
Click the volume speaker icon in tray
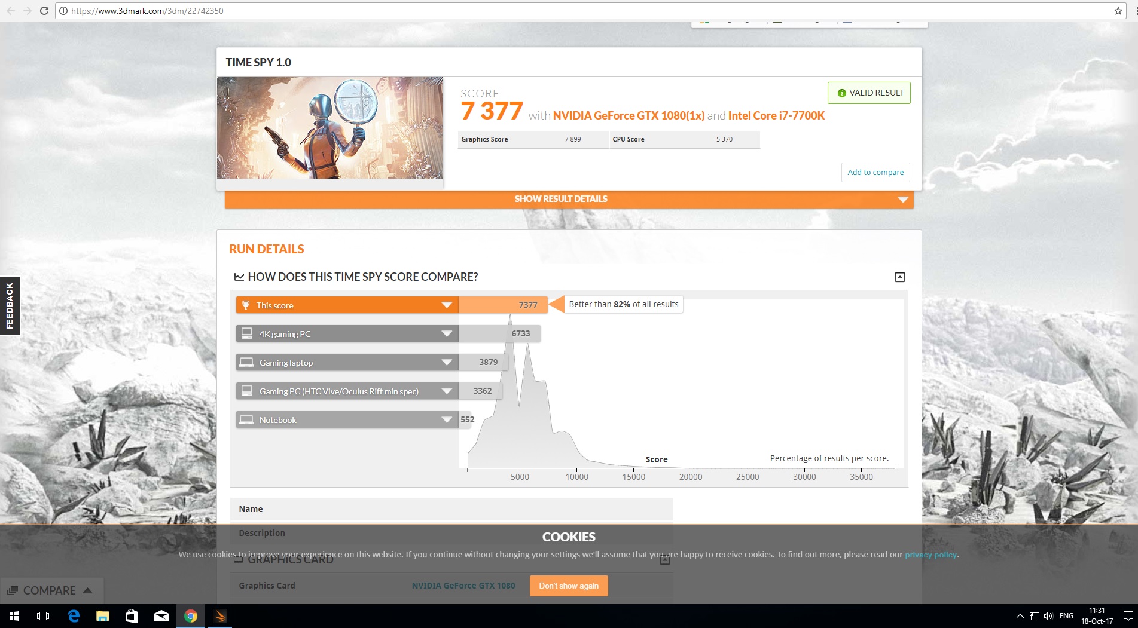pos(1048,616)
